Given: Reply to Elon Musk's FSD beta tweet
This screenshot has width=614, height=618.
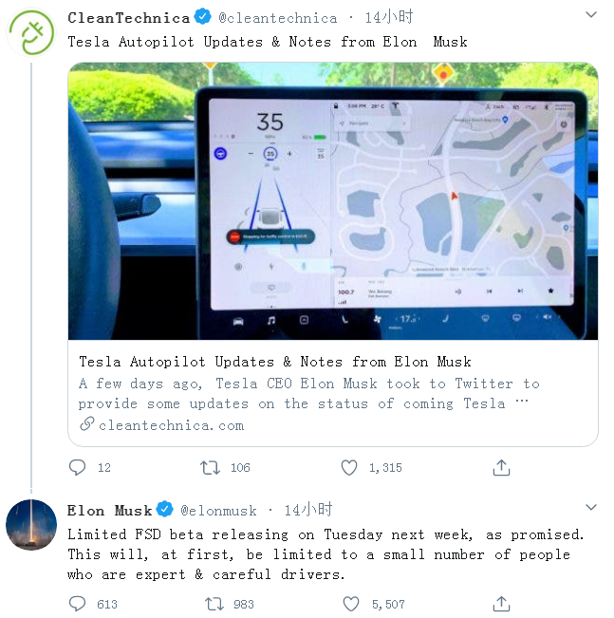Looking at the screenshot, I should click(x=78, y=604).
